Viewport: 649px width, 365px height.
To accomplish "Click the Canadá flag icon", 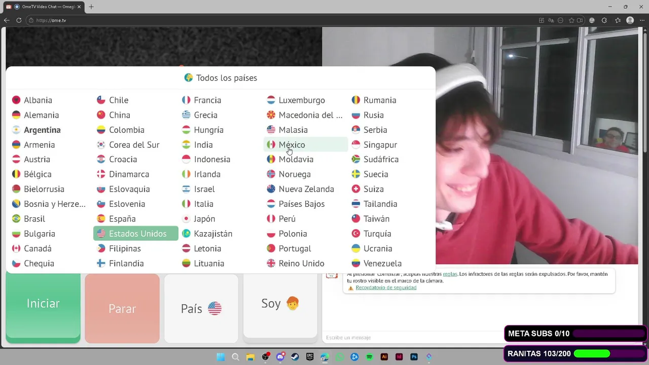I will [16, 248].
